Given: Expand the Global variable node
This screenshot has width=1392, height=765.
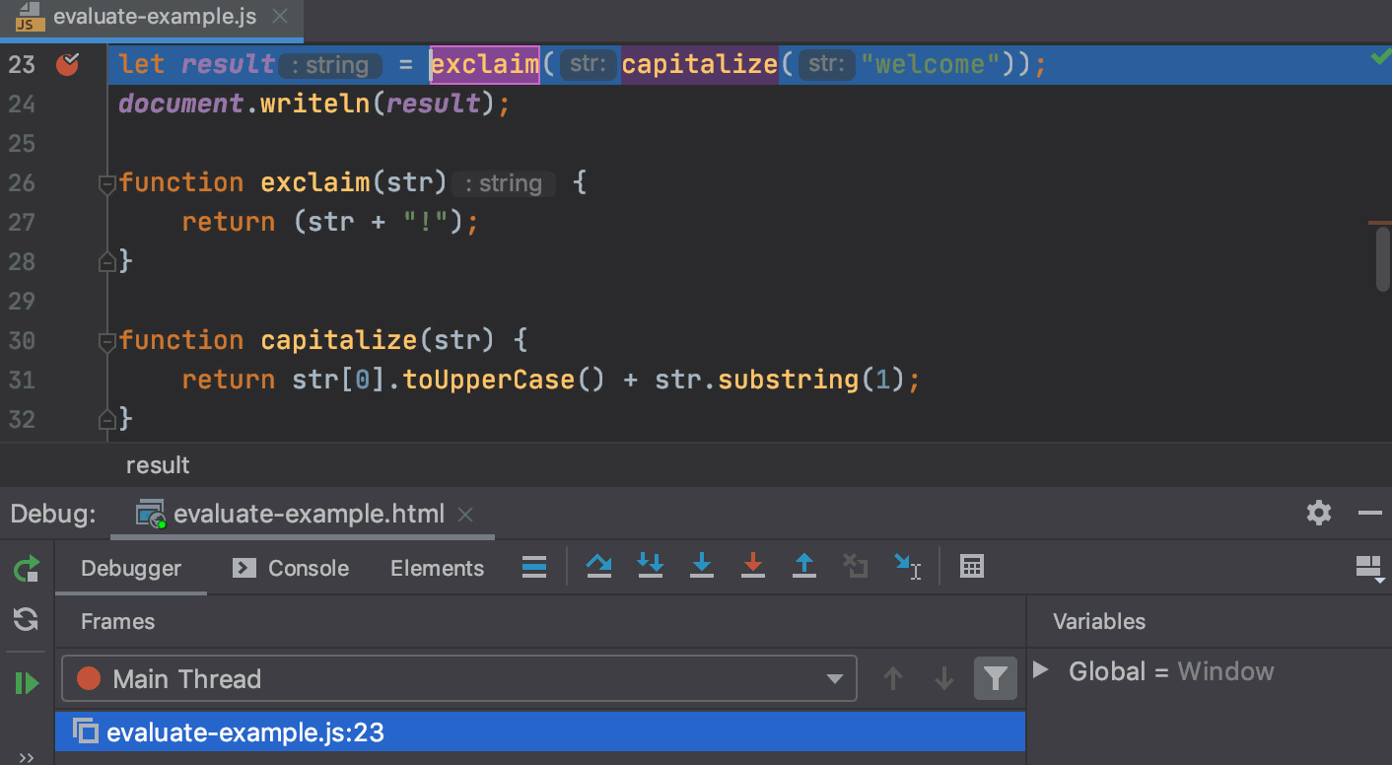Looking at the screenshot, I should click(1040, 670).
